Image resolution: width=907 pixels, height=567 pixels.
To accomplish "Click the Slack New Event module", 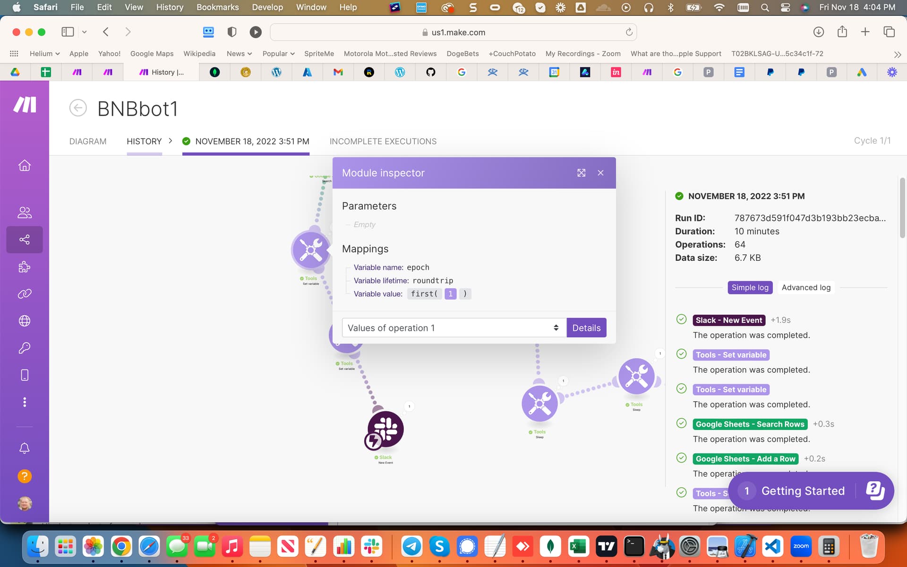I will pyautogui.click(x=385, y=430).
